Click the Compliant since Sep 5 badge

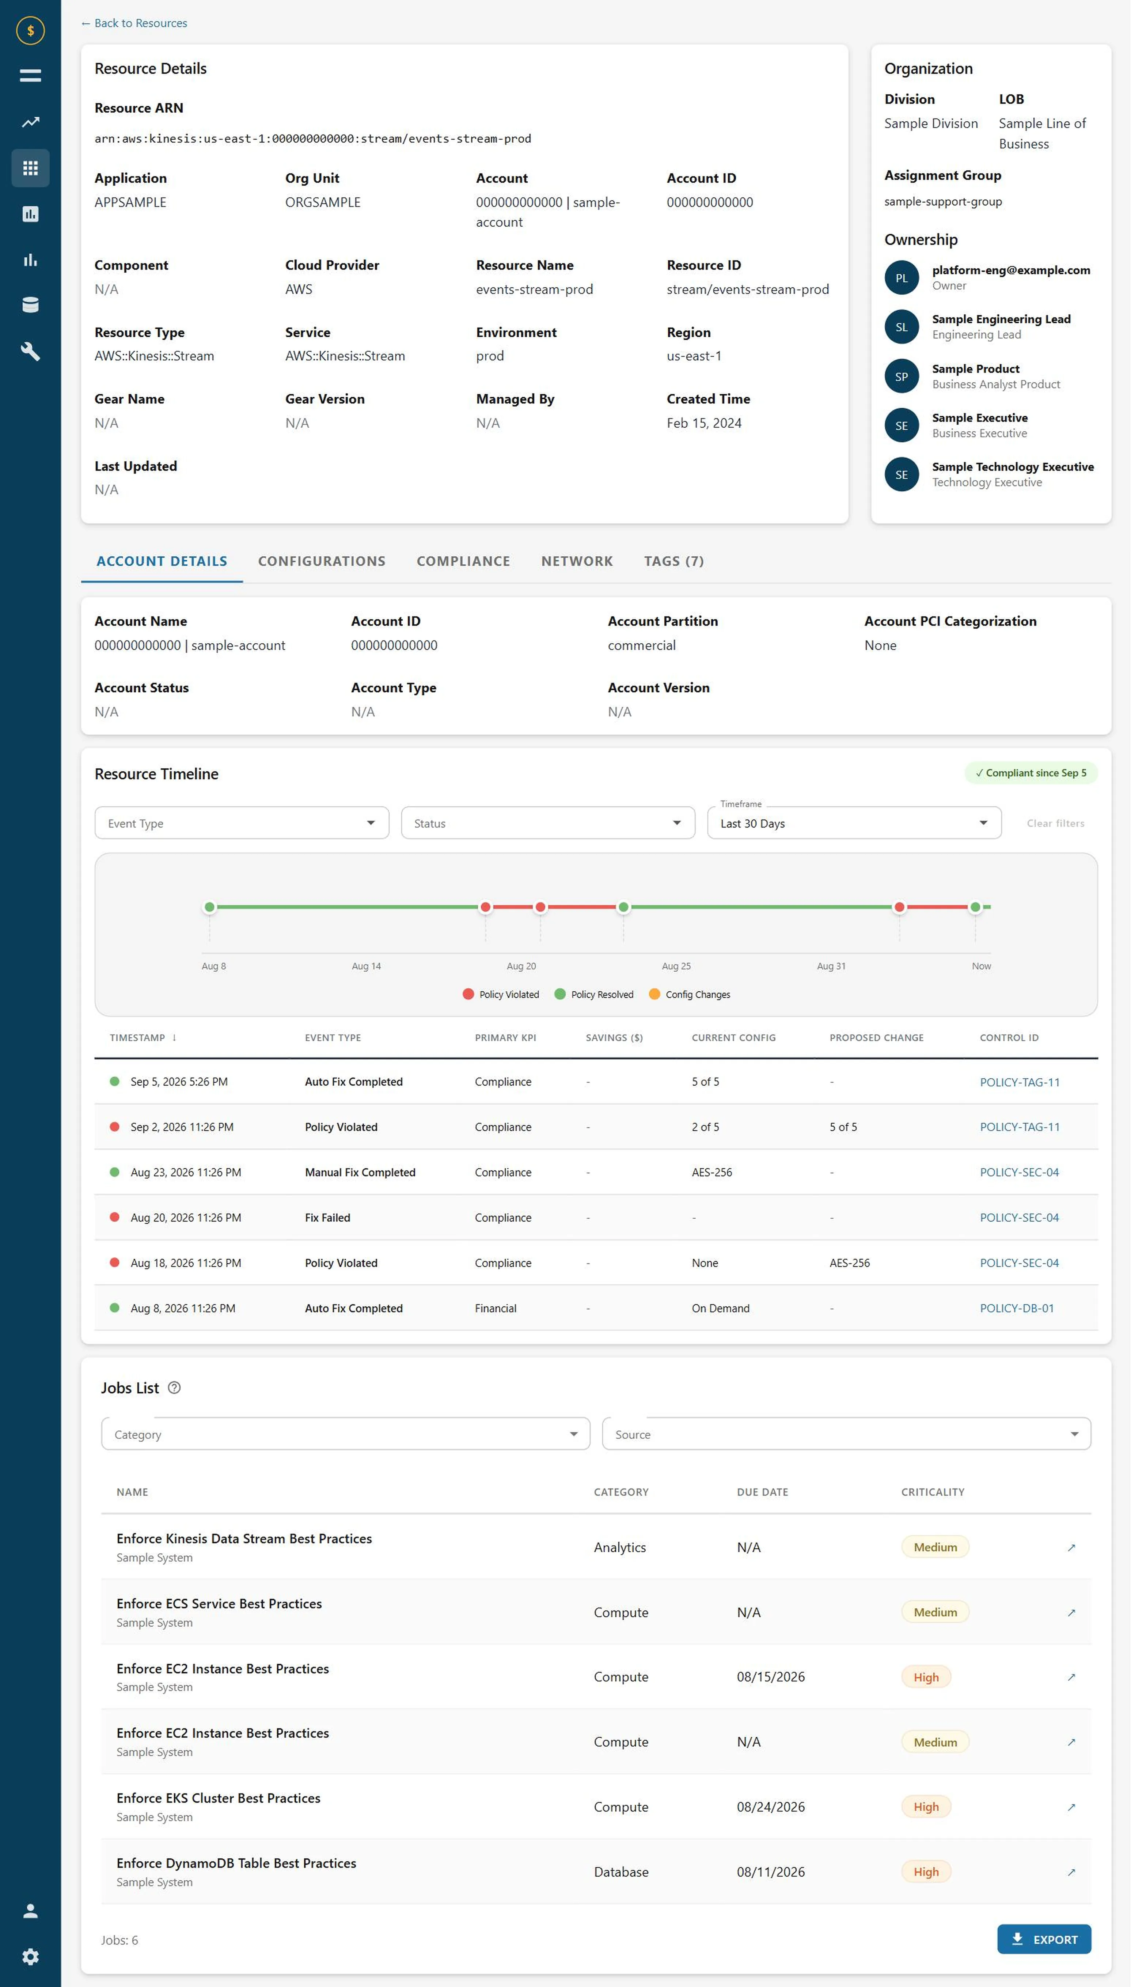tap(1031, 773)
